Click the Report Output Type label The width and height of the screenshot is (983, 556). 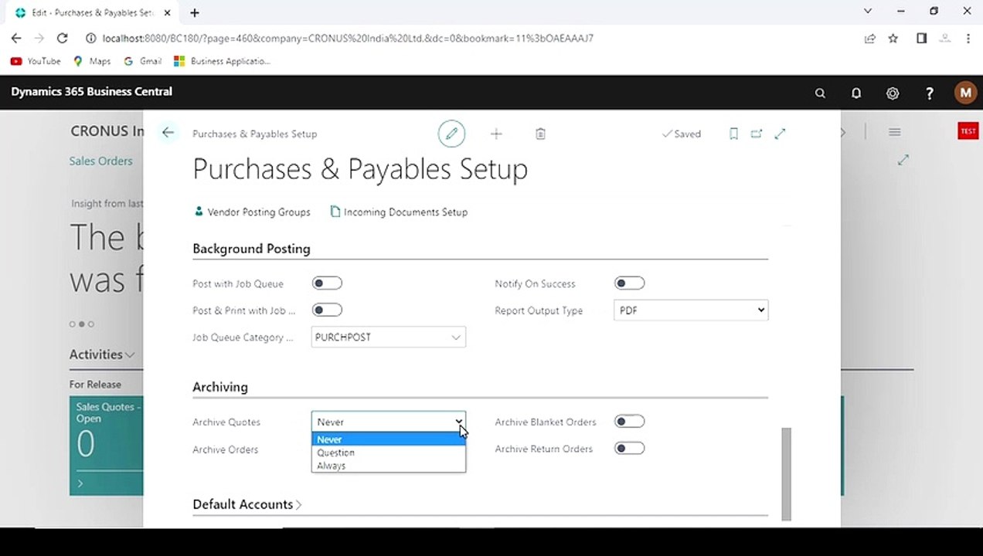[x=539, y=310]
